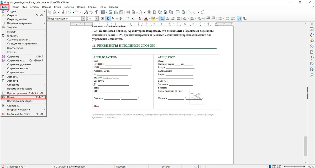Apply the red font color swatch
Image resolution: width=315 pixels, height=168 pixels.
pos(146,19)
